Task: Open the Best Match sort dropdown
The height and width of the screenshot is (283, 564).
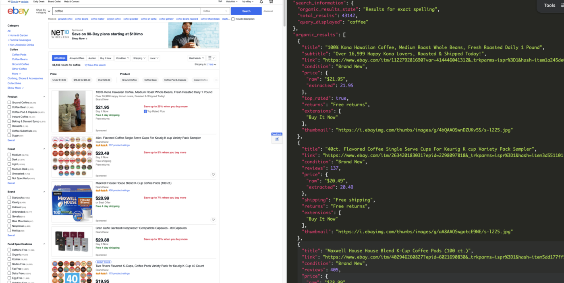Action: [197, 58]
